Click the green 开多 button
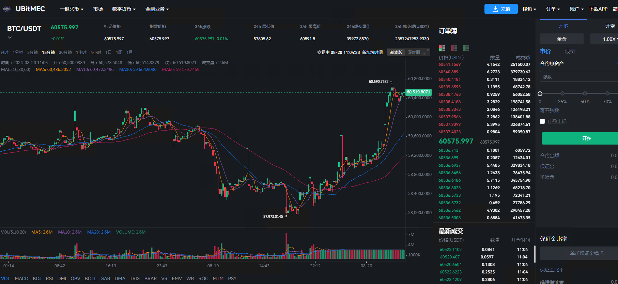 [x=586, y=138]
